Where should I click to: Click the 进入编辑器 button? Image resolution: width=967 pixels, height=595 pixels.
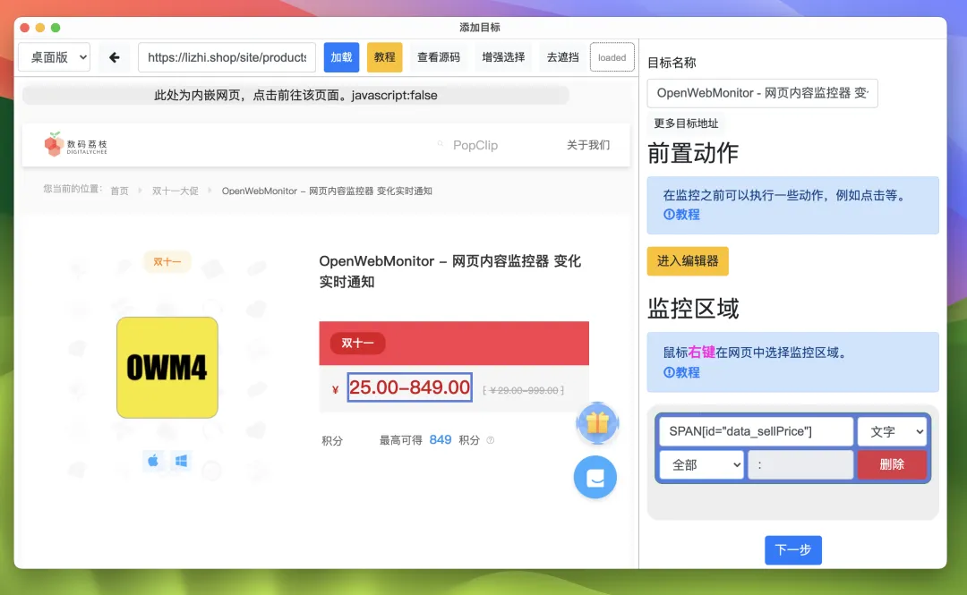click(688, 260)
